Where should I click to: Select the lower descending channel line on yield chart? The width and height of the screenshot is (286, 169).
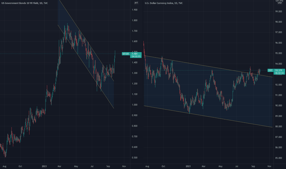click(x=86, y=67)
